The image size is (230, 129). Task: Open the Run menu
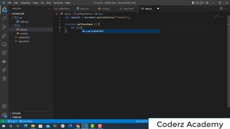pyautogui.click(x=49, y=3)
